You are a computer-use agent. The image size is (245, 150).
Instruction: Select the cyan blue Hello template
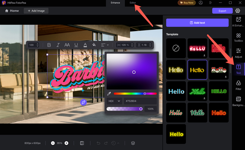coord(176,91)
